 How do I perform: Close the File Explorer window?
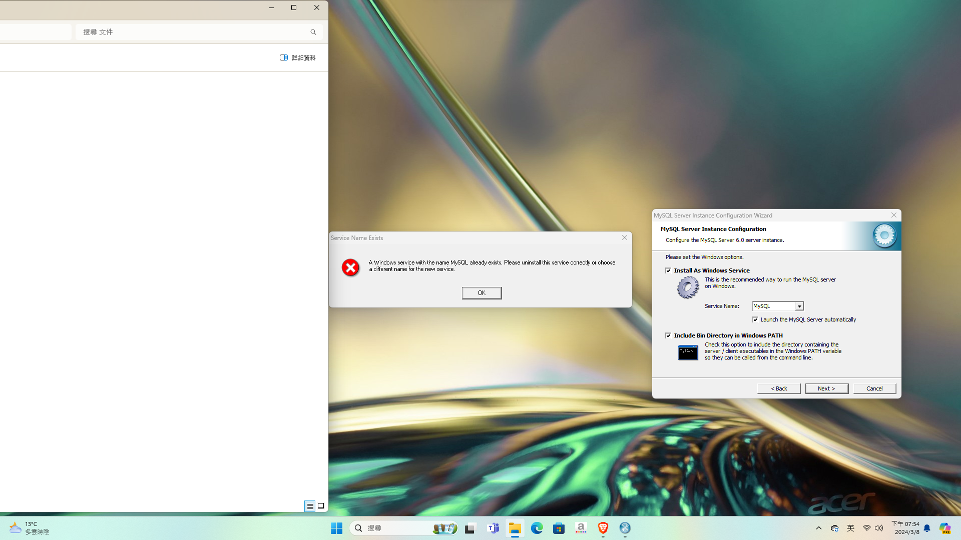coord(317,7)
